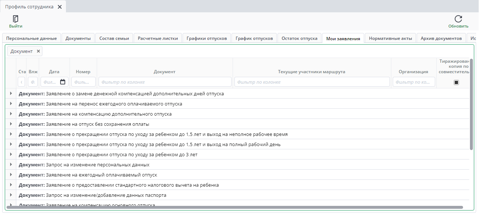The height and width of the screenshot is (220, 479).
Task: Click the vertical scrollbar of the grid
Action: point(471,104)
